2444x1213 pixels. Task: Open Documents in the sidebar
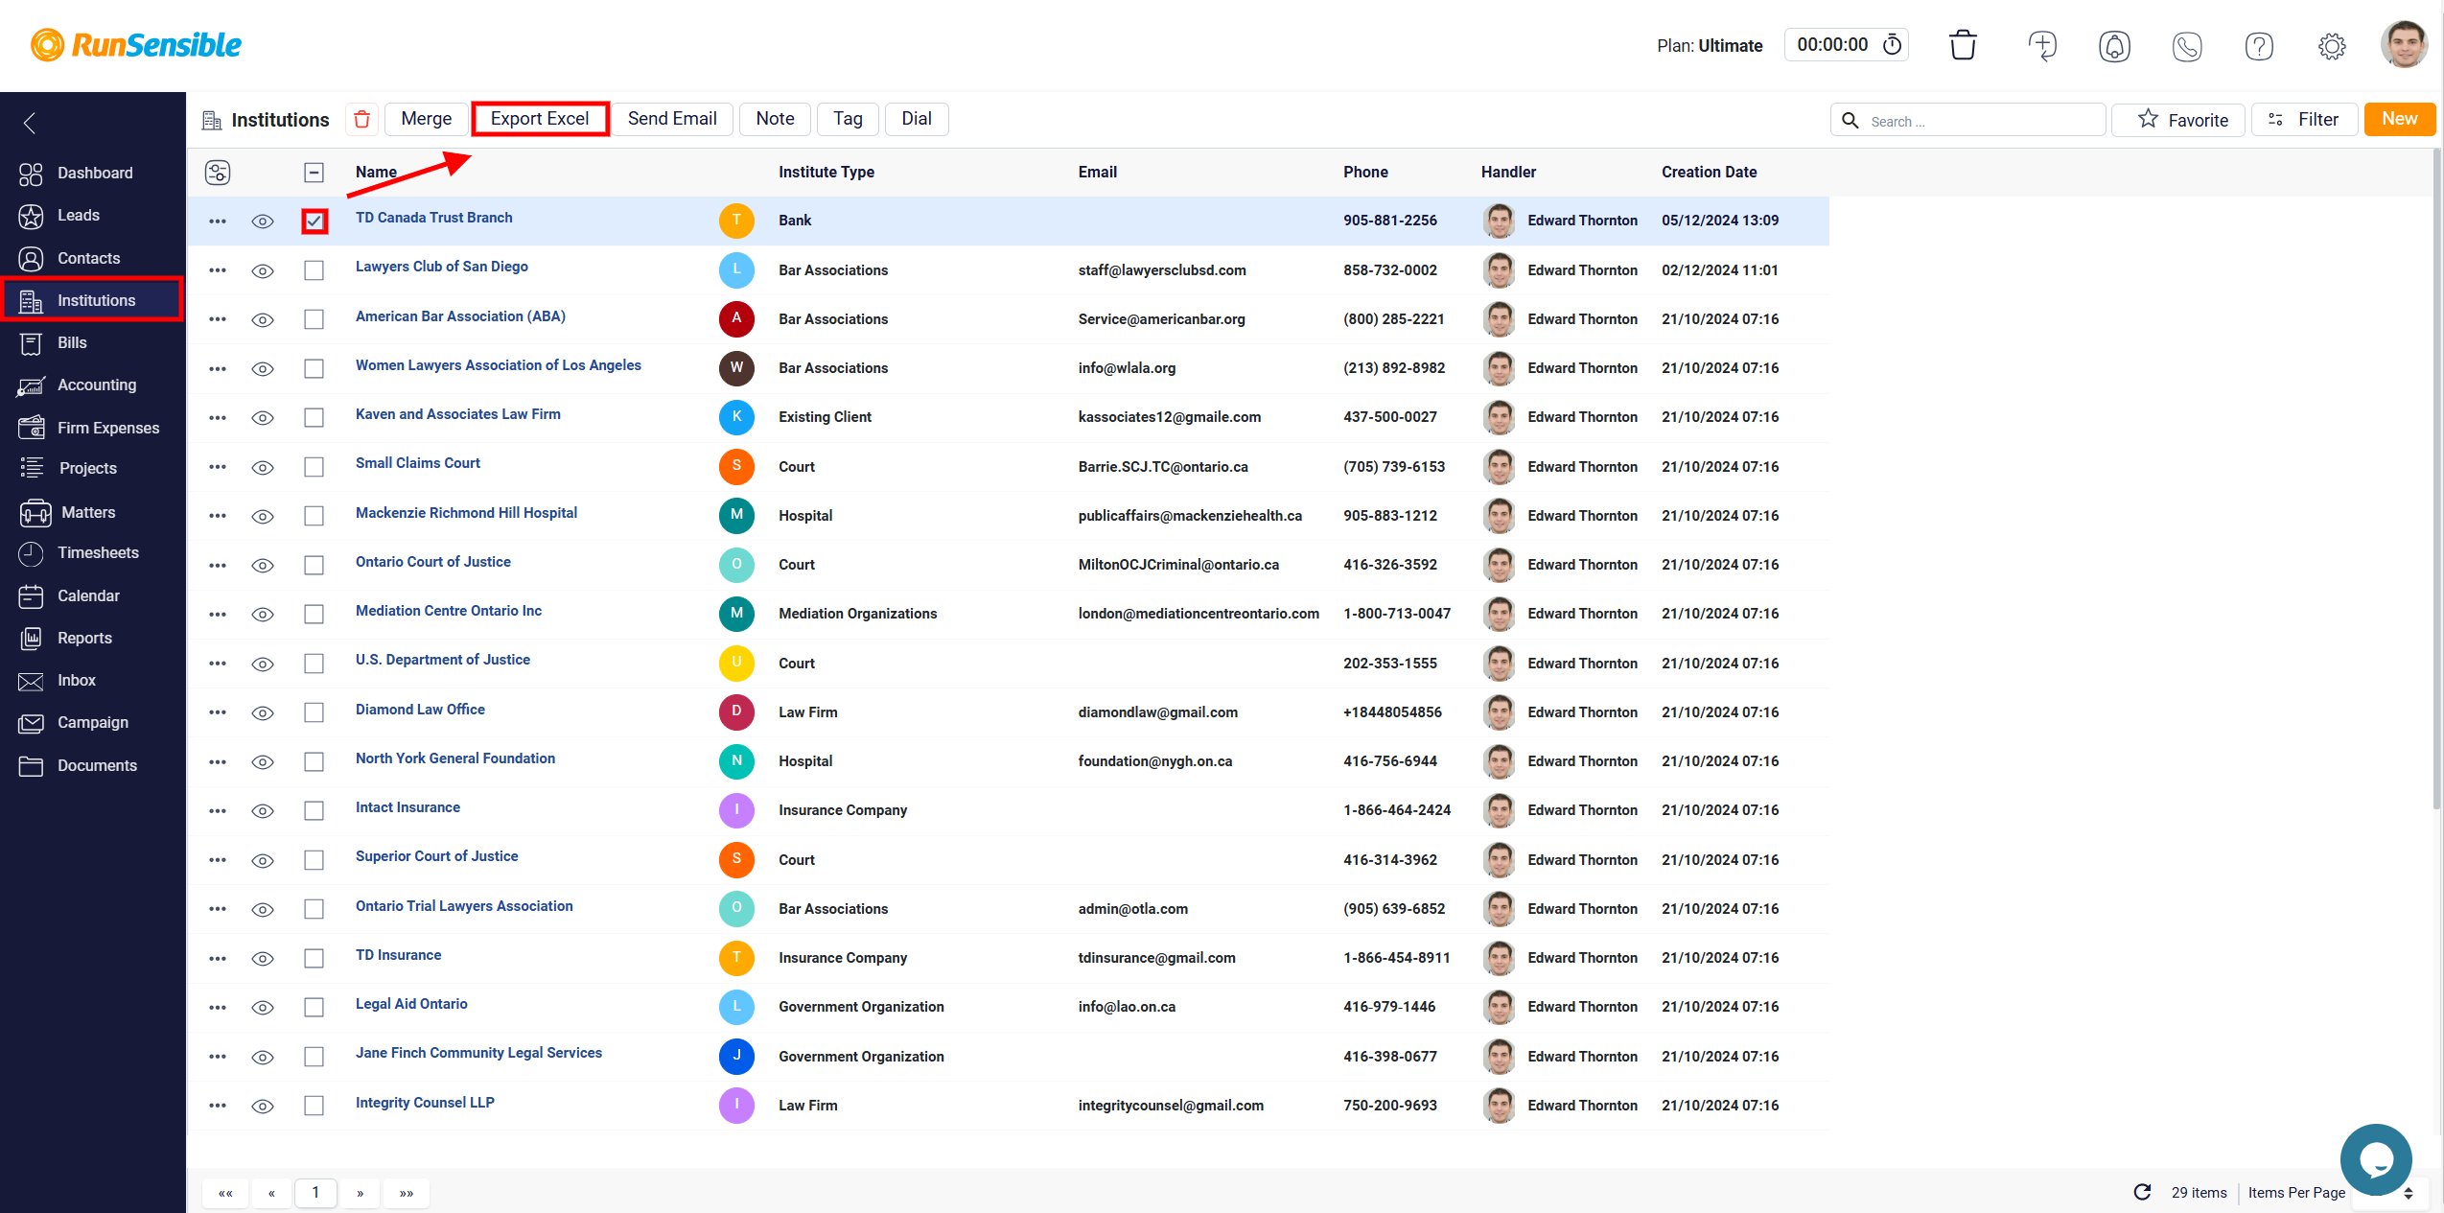click(93, 765)
